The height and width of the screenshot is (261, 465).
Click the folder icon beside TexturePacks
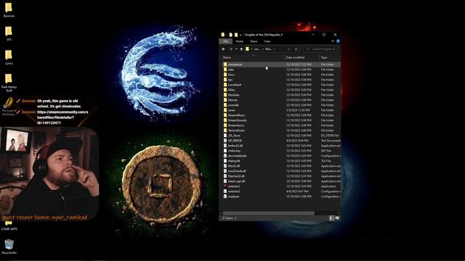[x=225, y=130]
